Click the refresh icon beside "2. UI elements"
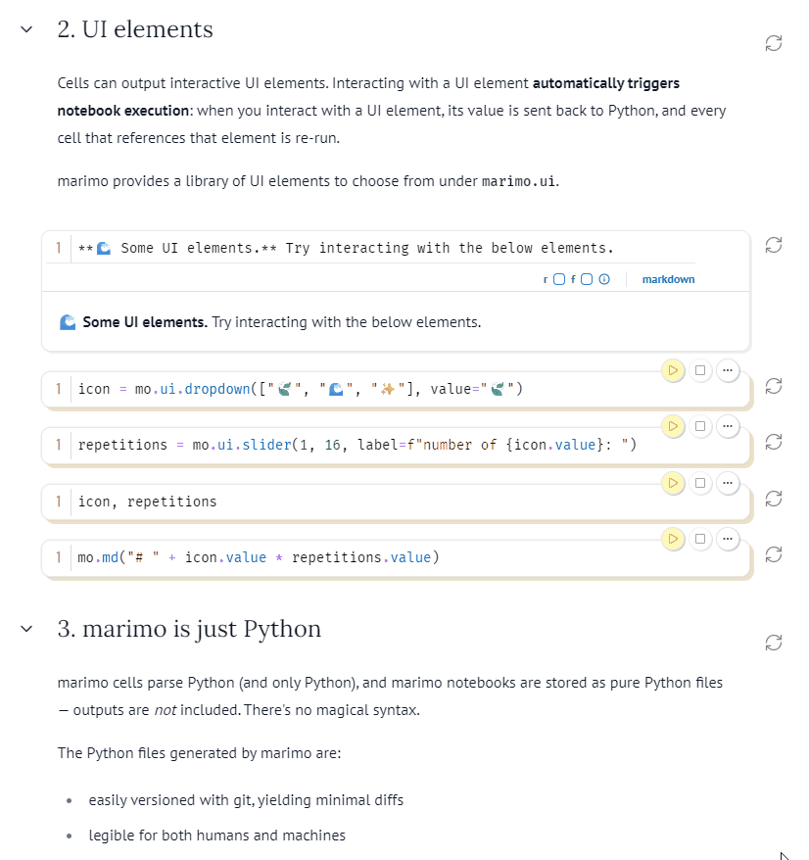The image size is (809, 860). pyautogui.click(x=773, y=43)
